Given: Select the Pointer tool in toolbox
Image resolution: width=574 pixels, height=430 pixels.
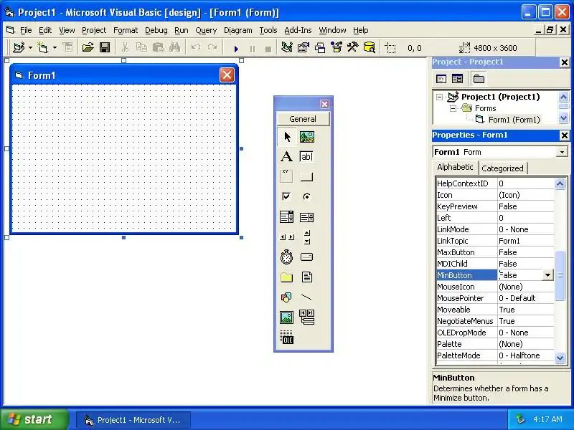Looking at the screenshot, I should (286, 137).
